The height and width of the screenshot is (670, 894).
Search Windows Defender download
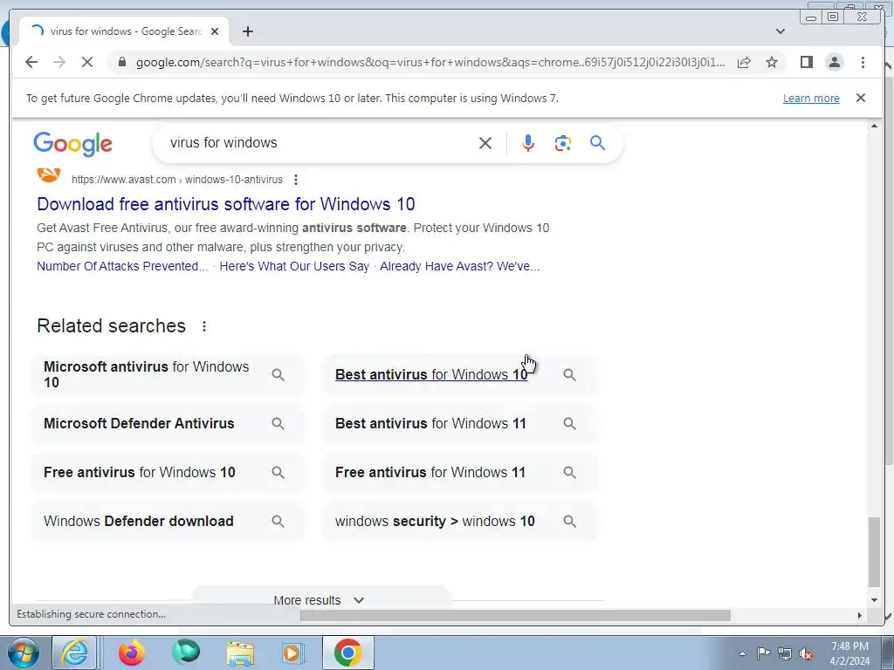168,522
